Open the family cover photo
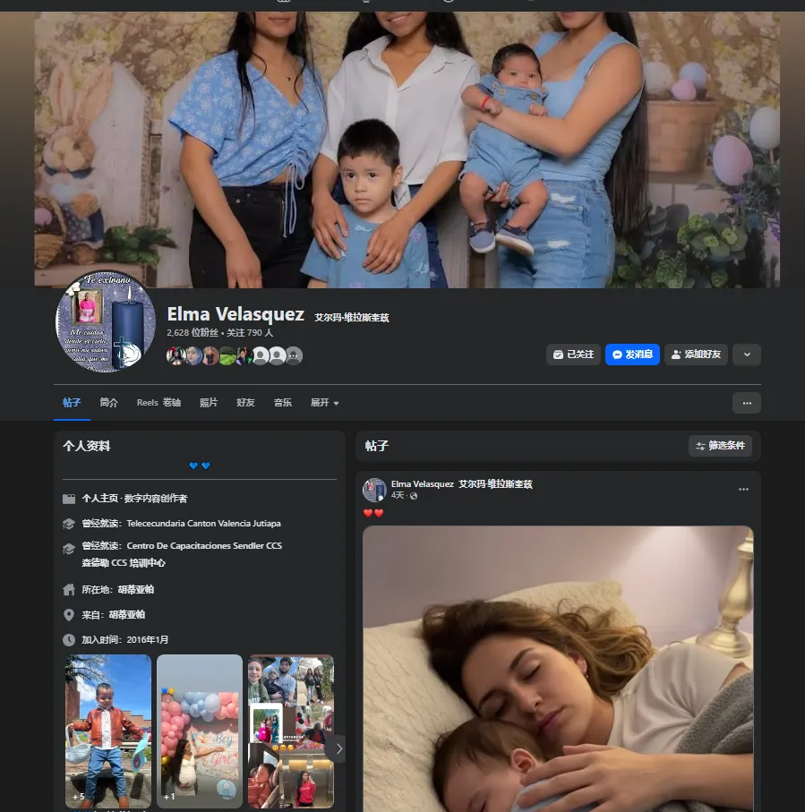Image resolution: width=805 pixels, height=812 pixels. click(407, 150)
